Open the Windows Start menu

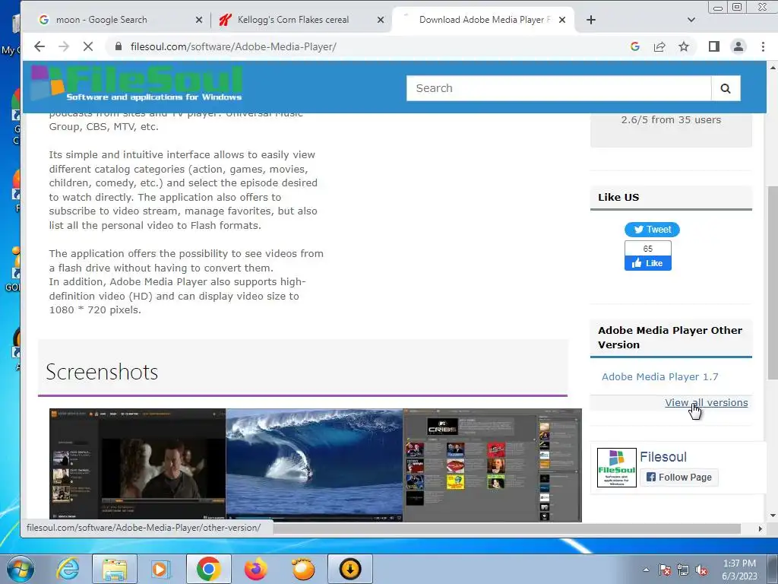pyautogui.click(x=21, y=569)
